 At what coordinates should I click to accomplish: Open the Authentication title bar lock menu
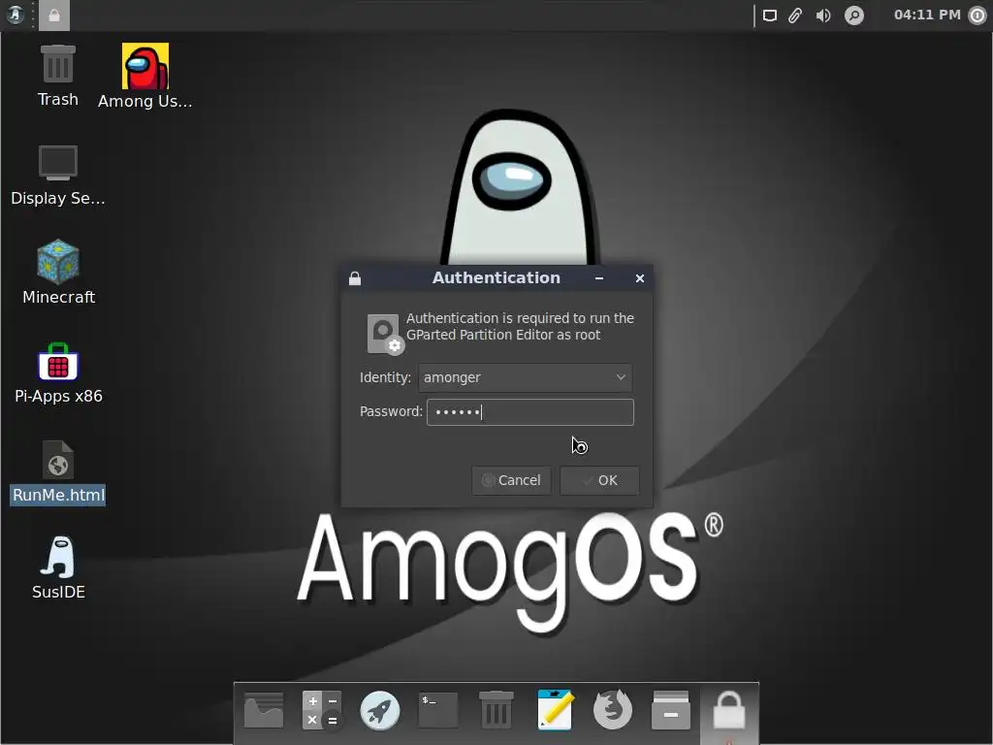(355, 278)
